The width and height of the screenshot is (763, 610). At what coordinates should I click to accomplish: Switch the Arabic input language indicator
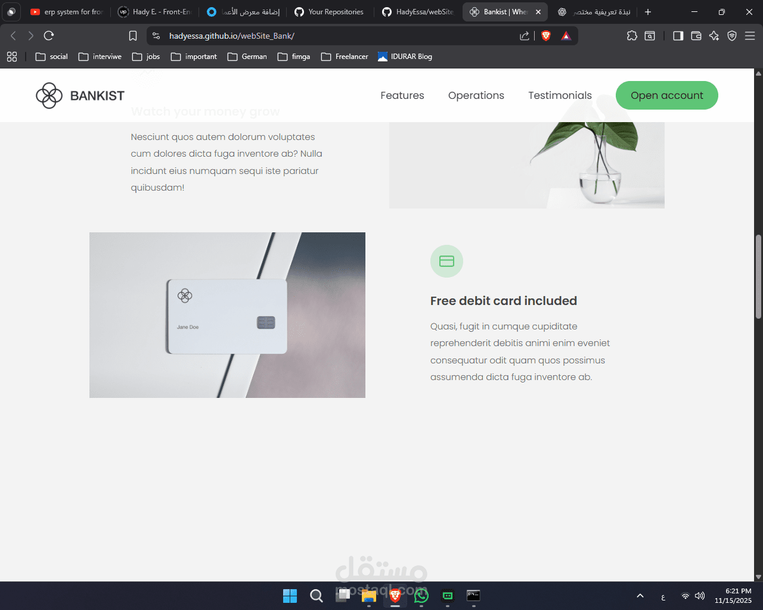(663, 596)
